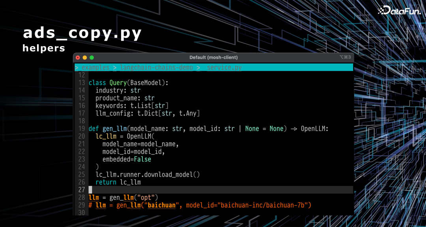Click the "Default (mosh-client)" window title
The height and width of the screenshot is (227, 426).
tap(213, 58)
